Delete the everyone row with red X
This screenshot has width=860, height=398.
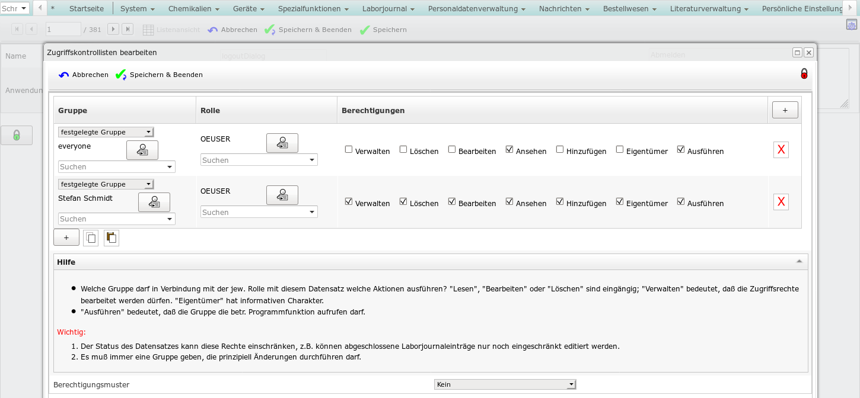pos(781,150)
